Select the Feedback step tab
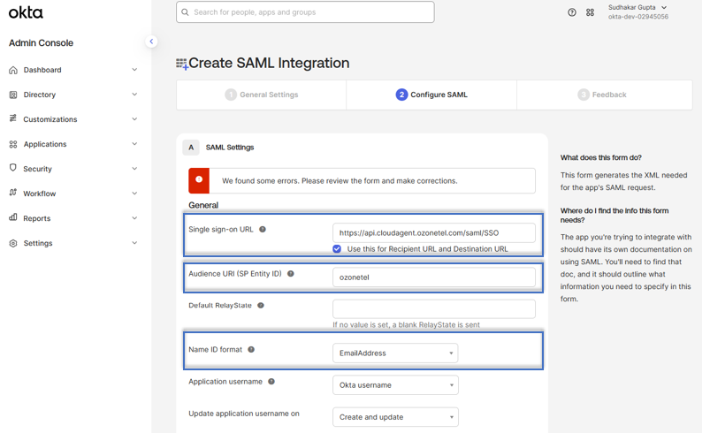Image resolution: width=710 pixels, height=433 pixels. (605, 95)
